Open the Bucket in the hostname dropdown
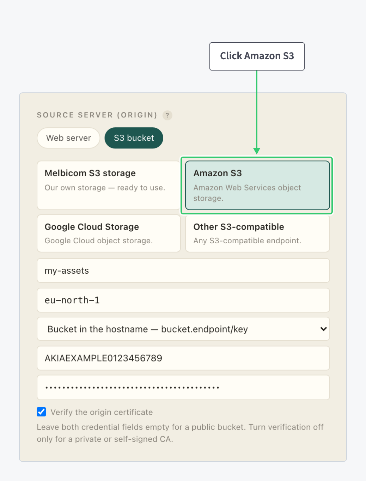The width and height of the screenshot is (366, 481). point(183,329)
